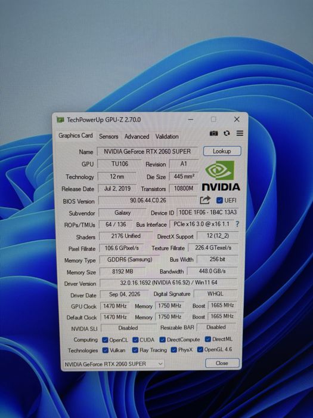313x418 pixels.
Task: Click the ROPs/TMUs value 64 / 136
Action: pyautogui.click(x=116, y=224)
